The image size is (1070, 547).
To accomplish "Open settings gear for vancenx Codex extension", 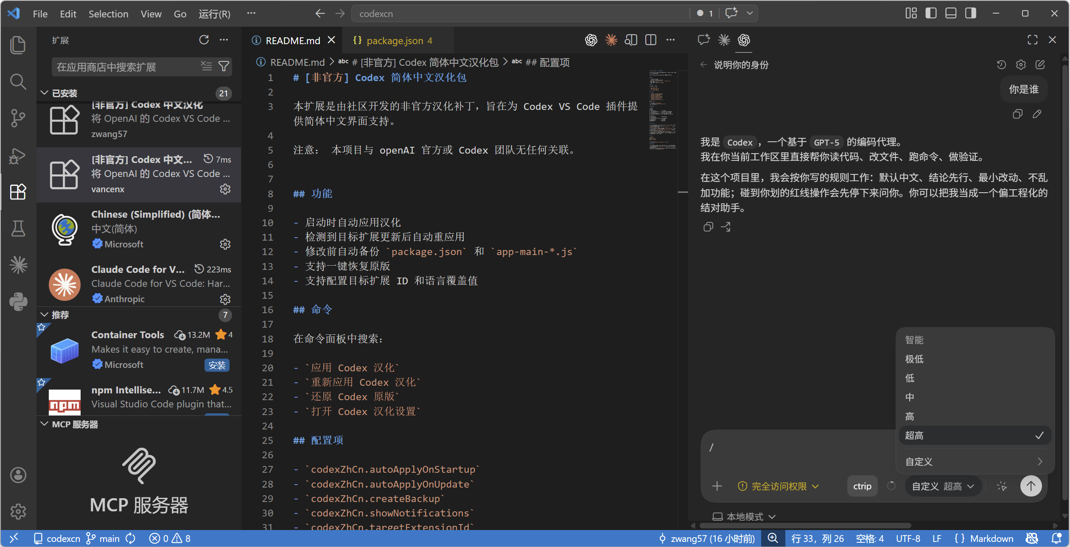I will [225, 189].
